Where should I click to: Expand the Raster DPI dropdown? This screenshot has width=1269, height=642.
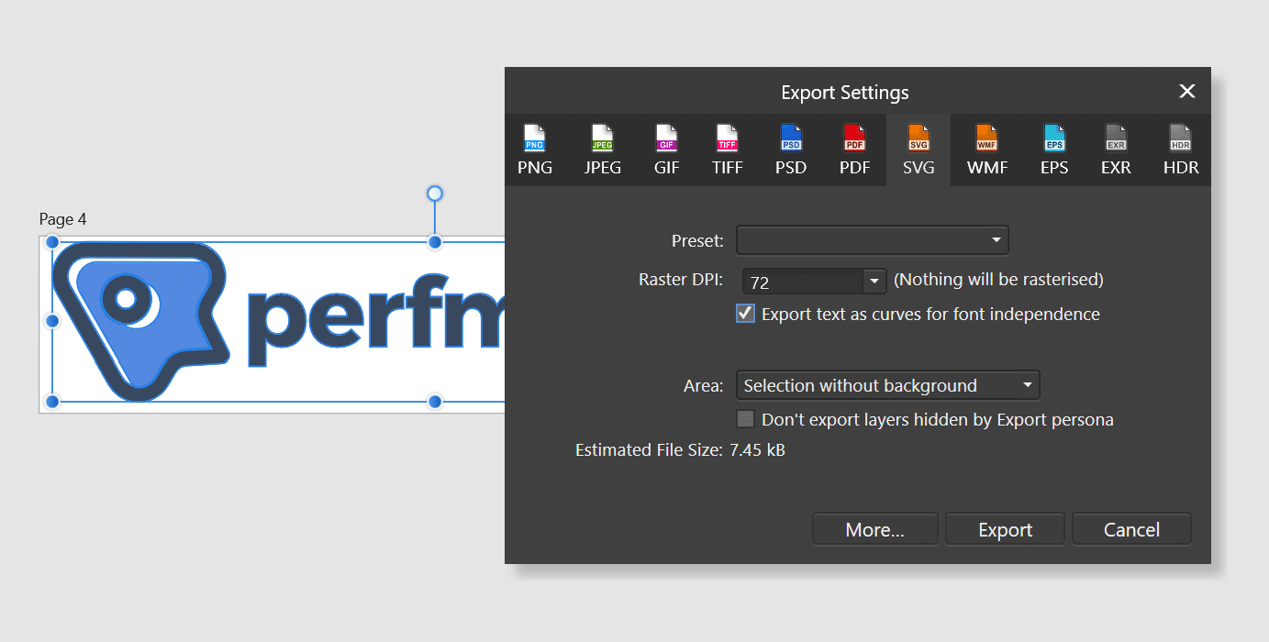tap(874, 282)
